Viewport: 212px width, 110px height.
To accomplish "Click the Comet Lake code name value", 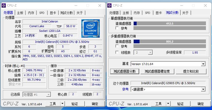I will tap(37, 26).
